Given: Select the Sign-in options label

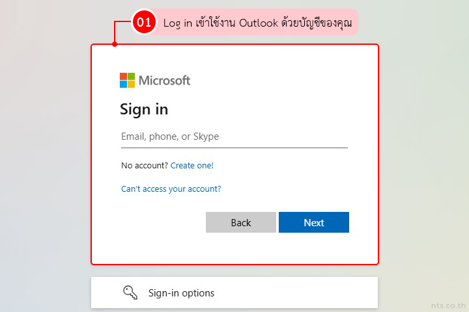Looking at the screenshot, I should [x=181, y=293].
